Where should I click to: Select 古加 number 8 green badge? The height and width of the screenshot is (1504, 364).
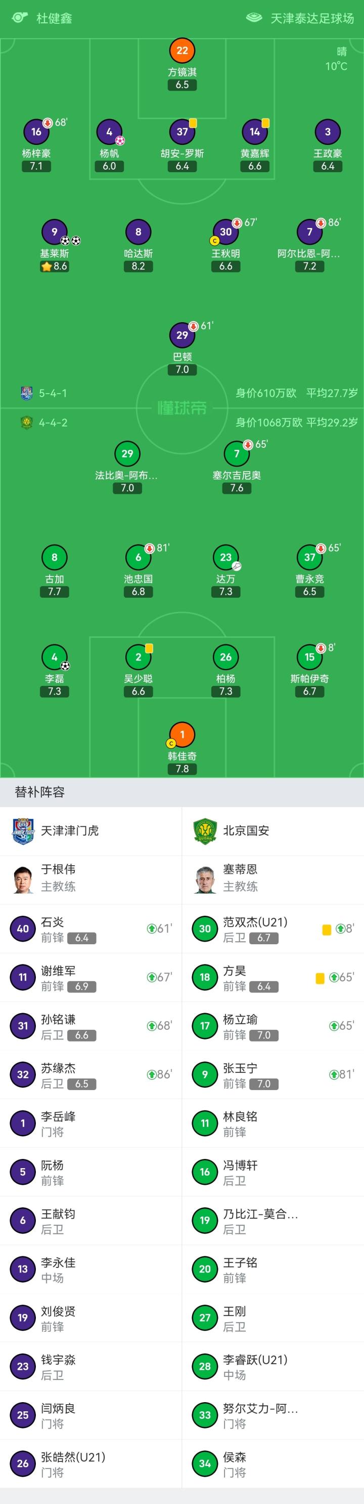pos(54,558)
